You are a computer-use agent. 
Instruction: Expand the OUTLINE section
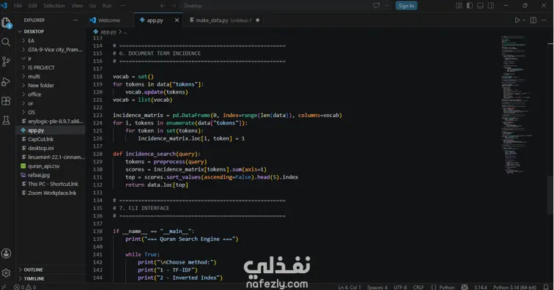33,269
